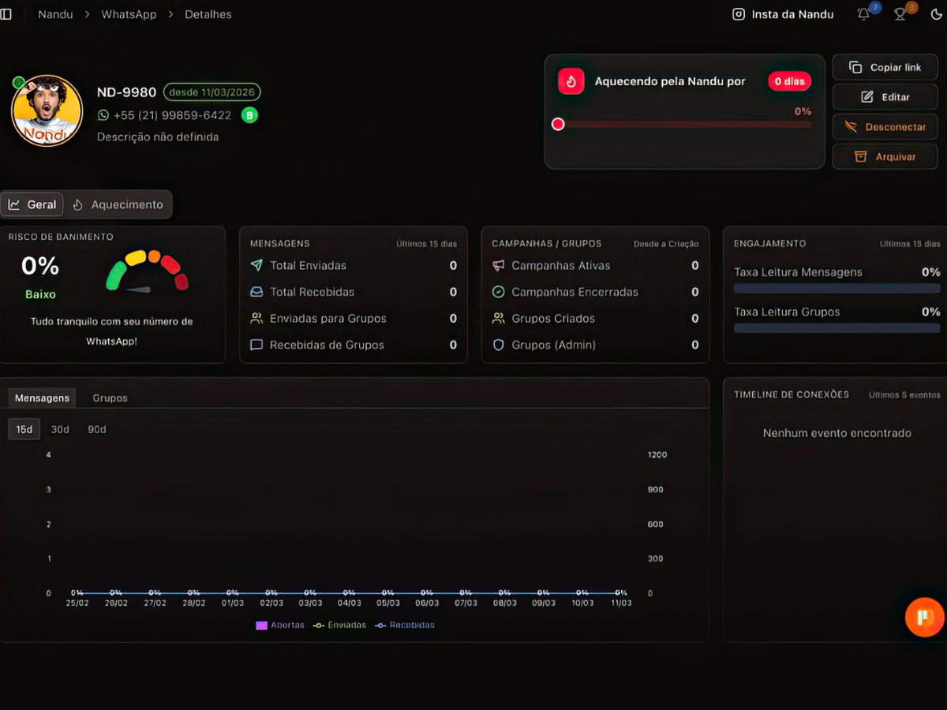Select the Detalhes breadcrumb
Image resolution: width=947 pixels, height=710 pixels.
point(208,14)
